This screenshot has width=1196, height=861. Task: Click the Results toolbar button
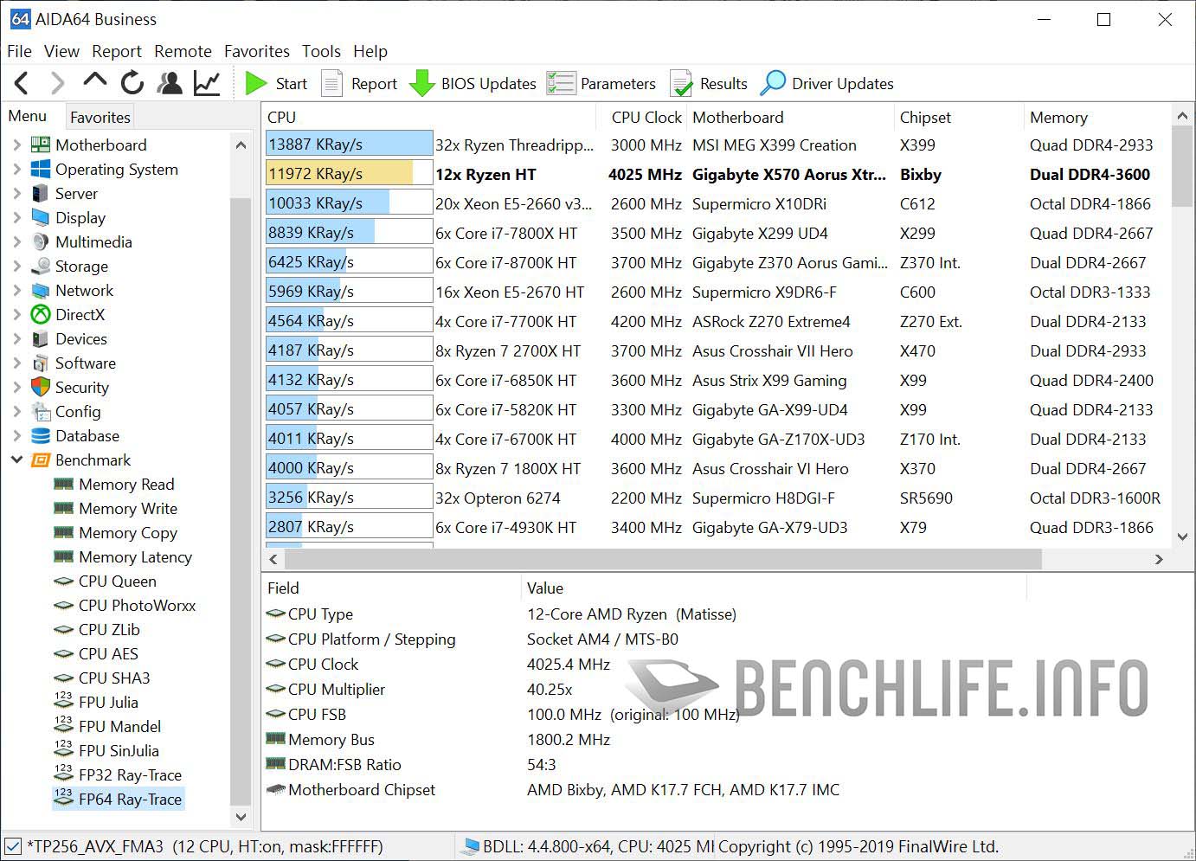coord(709,83)
